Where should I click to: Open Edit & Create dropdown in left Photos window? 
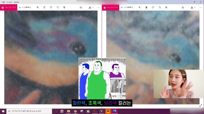click(91, 8)
